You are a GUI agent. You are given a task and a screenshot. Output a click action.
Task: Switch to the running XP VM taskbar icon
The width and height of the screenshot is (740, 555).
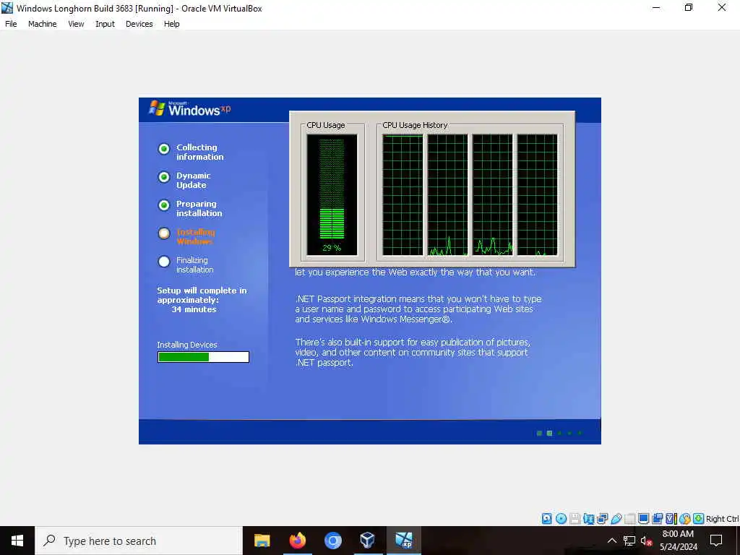(403, 541)
